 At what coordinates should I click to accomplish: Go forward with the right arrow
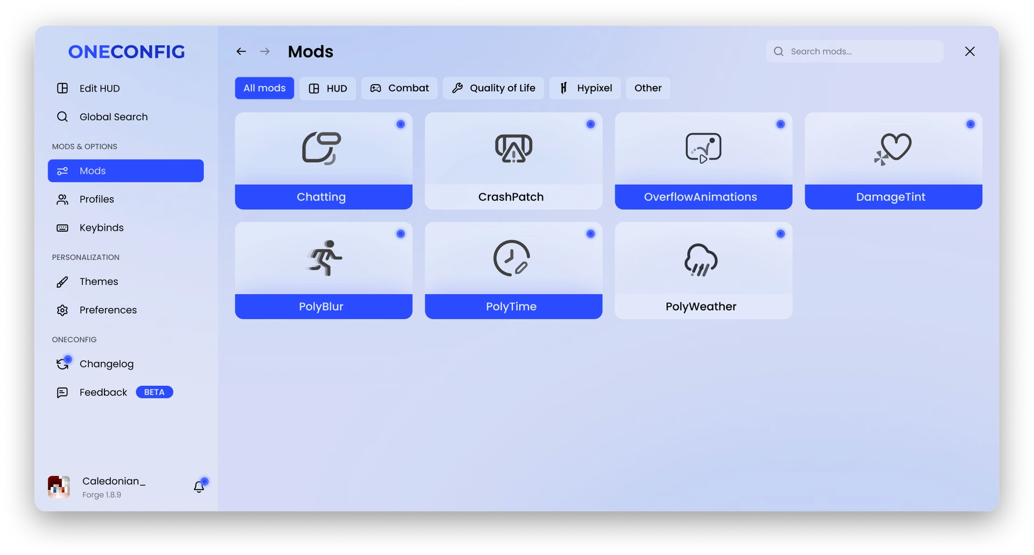(x=265, y=51)
